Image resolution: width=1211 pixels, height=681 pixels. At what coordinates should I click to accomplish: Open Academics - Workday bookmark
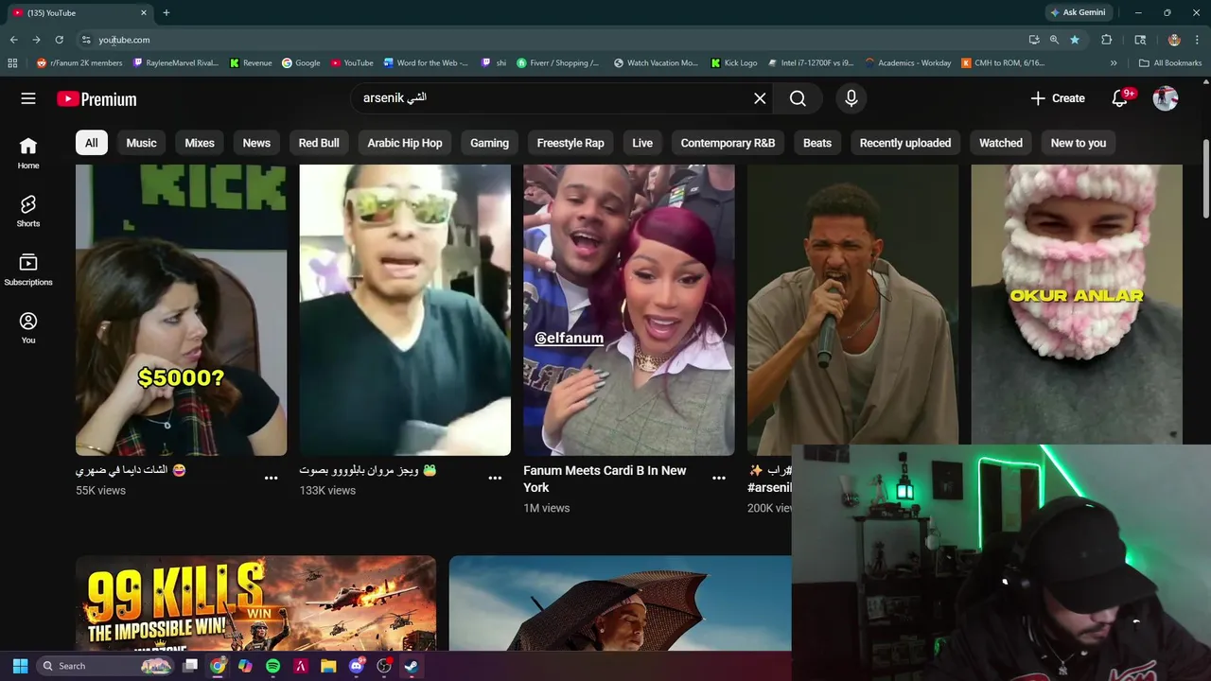[x=908, y=63]
